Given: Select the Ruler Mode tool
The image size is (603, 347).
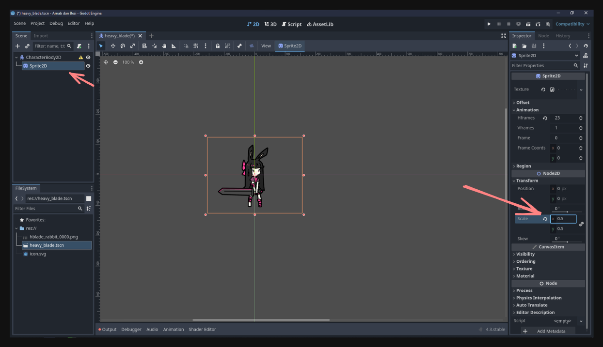Looking at the screenshot, I should [x=174, y=46].
